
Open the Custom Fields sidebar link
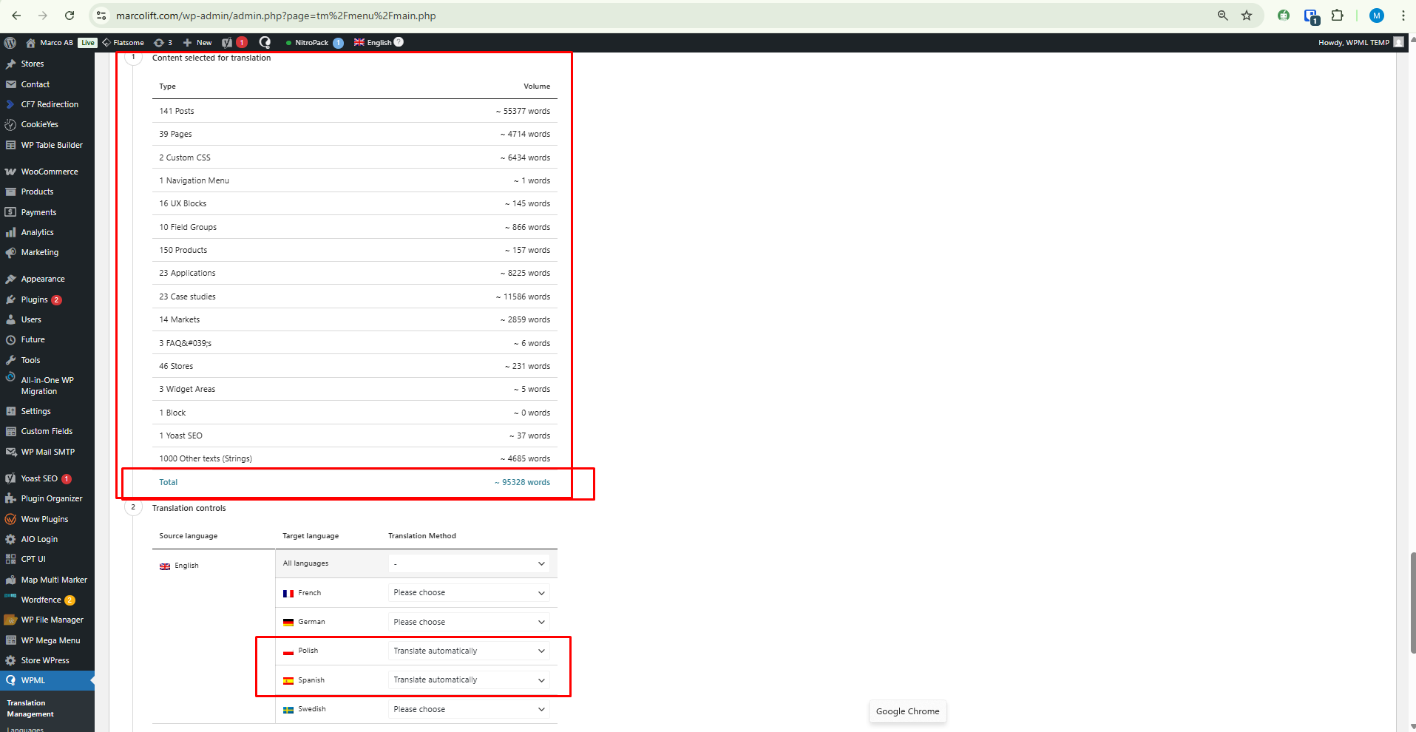[47, 431]
